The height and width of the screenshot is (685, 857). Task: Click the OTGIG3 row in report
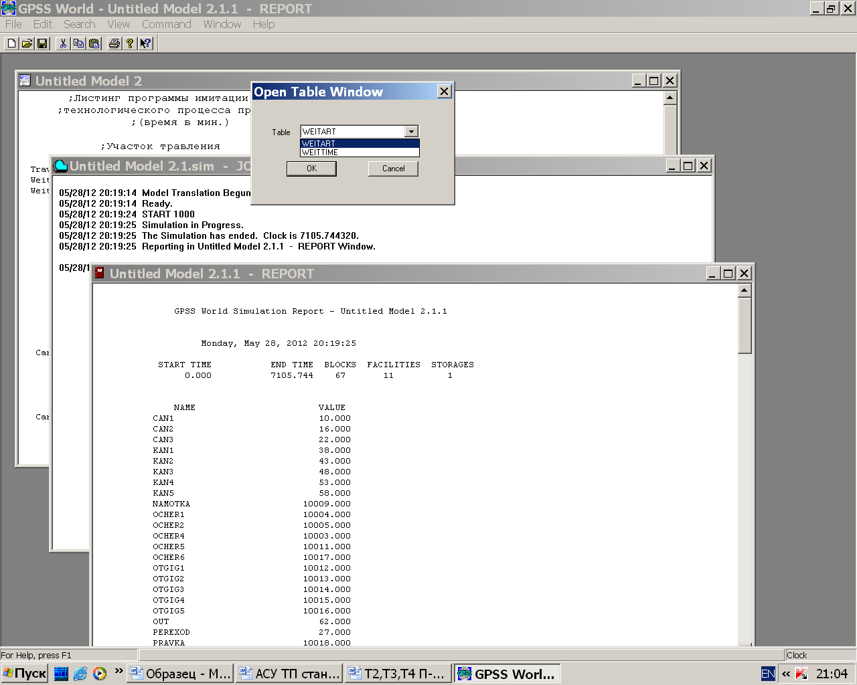[x=252, y=589]
